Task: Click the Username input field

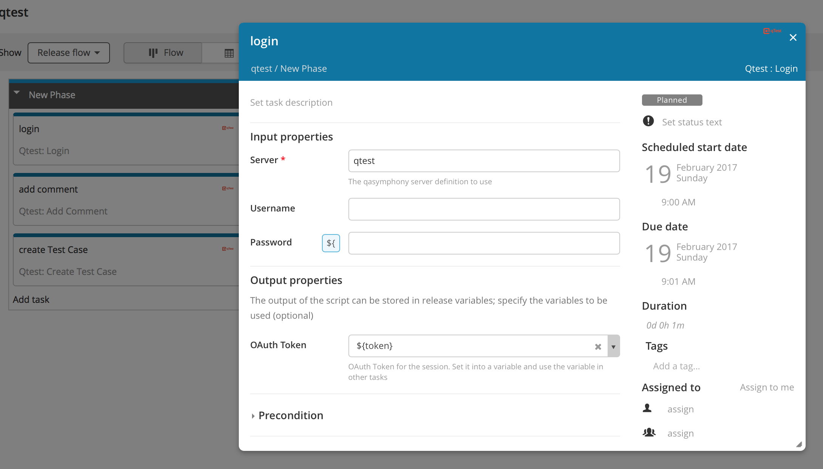Action: (x=484, y=209)
